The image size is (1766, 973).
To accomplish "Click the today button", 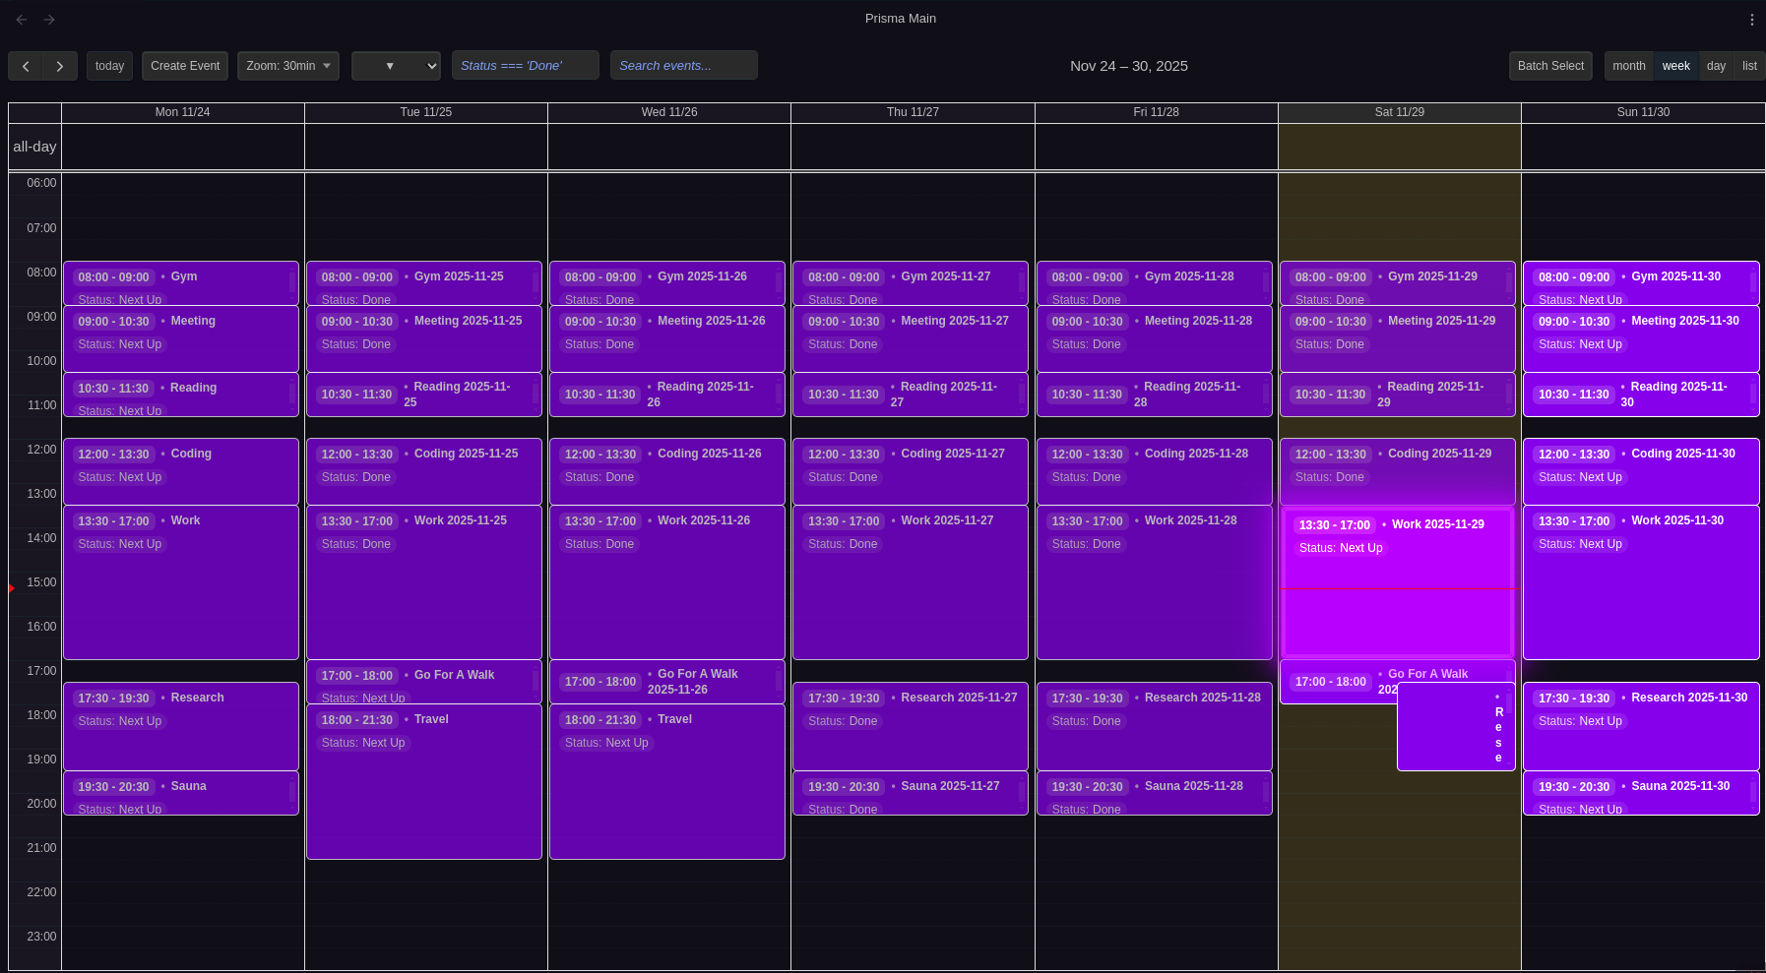I will (x=109, y=66).
